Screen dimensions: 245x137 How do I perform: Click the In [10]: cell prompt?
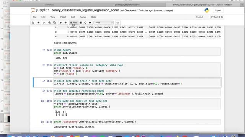(46, 101)
